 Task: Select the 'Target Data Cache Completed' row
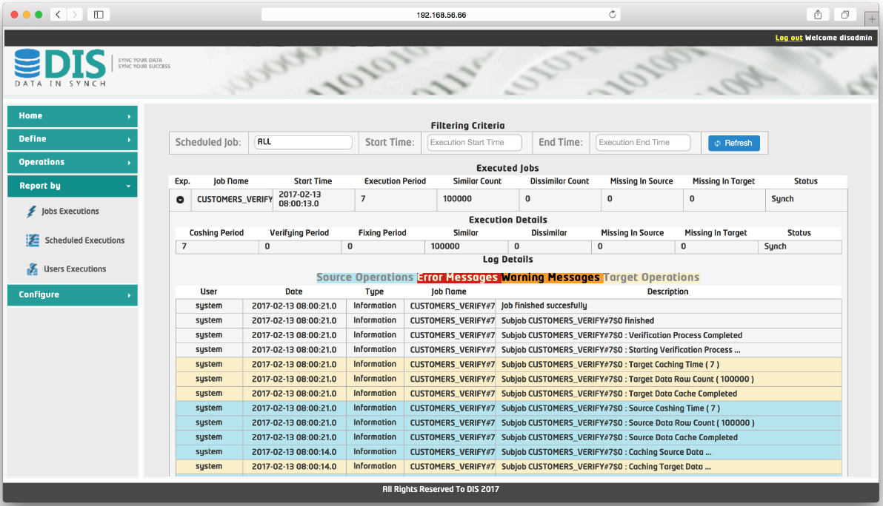point(508,394)
